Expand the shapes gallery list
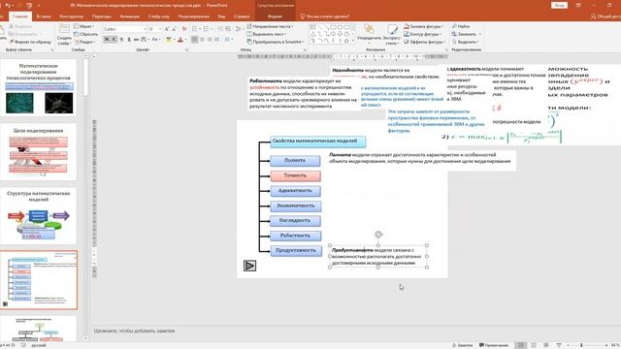 click(353, 41)
